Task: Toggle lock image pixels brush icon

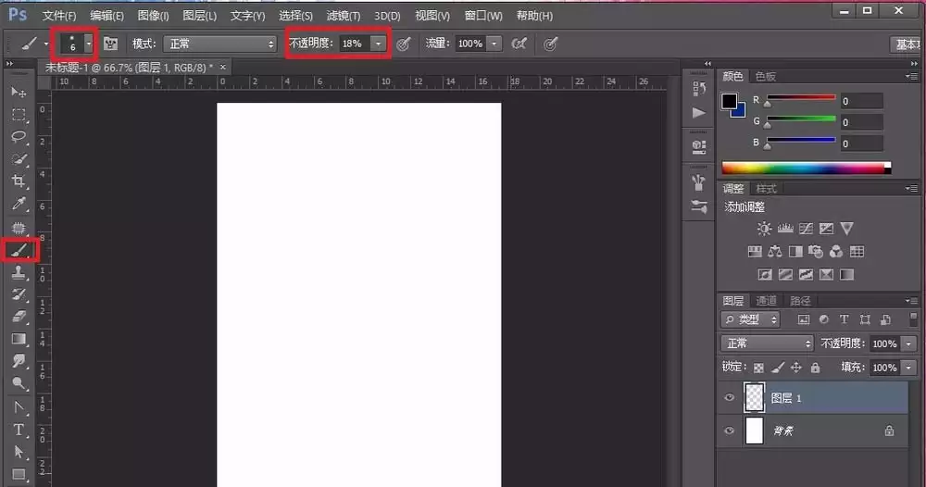Action: pos(778,368)
